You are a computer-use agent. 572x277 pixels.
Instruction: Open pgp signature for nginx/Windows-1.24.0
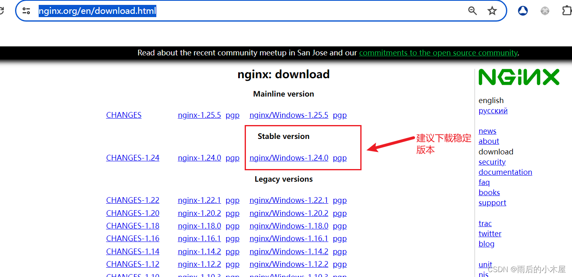tap(340, 158)
